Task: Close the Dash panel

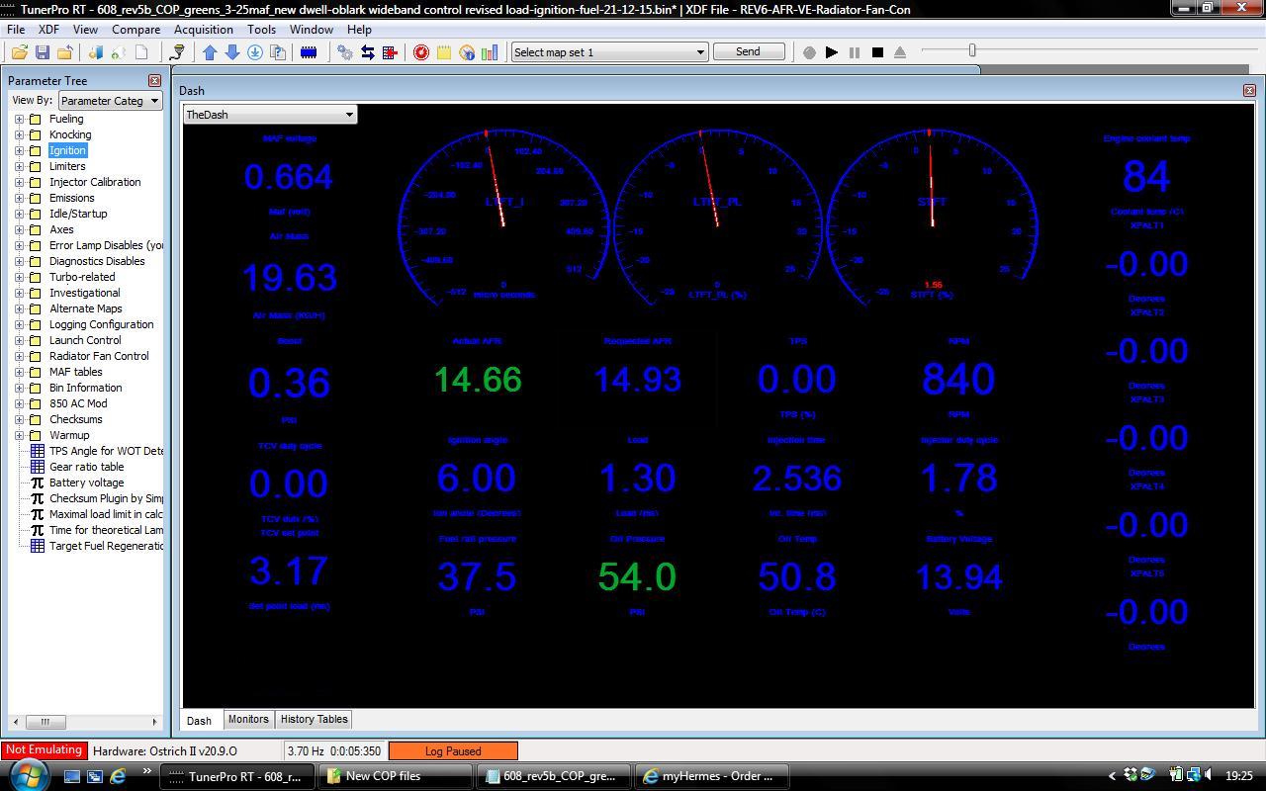Action: pyautogui.click(x=1248, y=90)
